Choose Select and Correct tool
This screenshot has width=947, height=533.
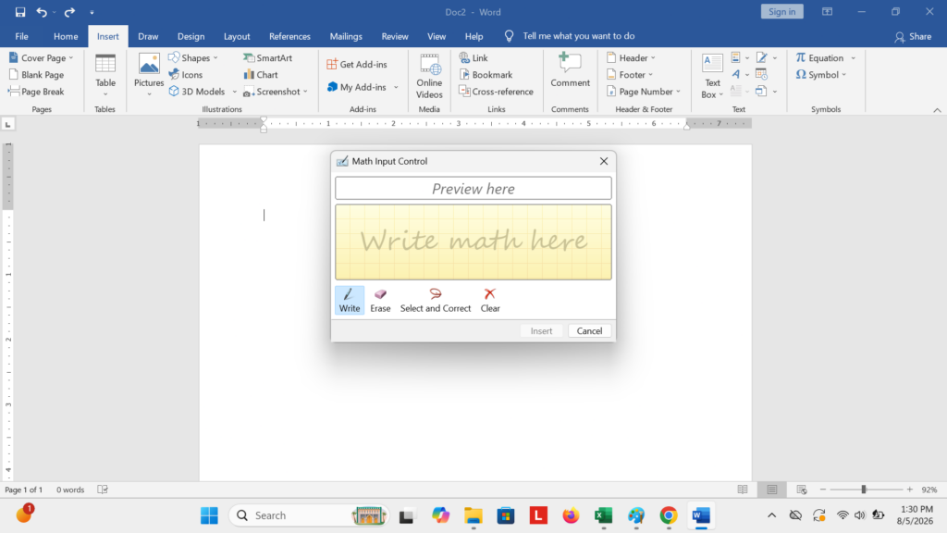(435, 301)
